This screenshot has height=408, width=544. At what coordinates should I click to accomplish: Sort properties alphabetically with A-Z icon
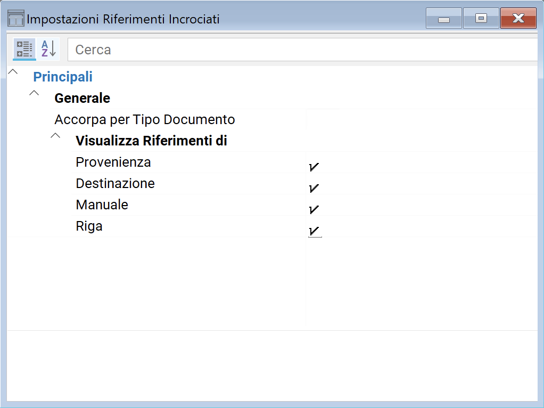pos(48,49)
